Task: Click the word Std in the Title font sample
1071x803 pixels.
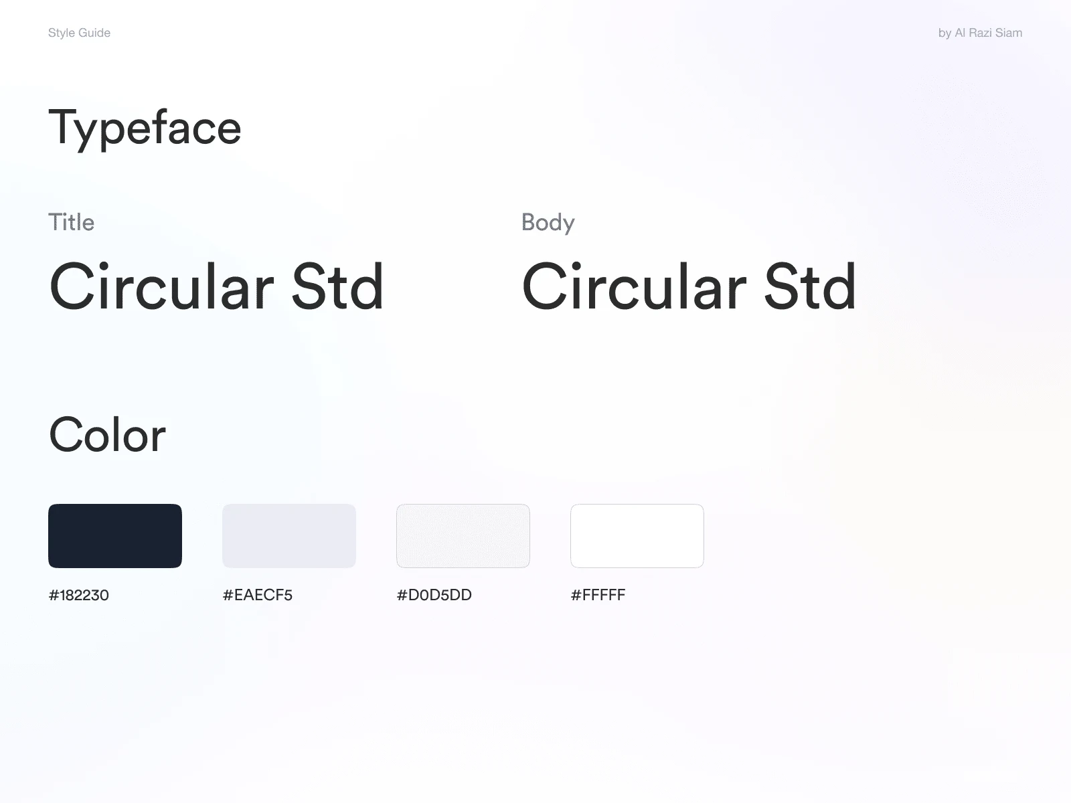Action: tap(338, 286)
